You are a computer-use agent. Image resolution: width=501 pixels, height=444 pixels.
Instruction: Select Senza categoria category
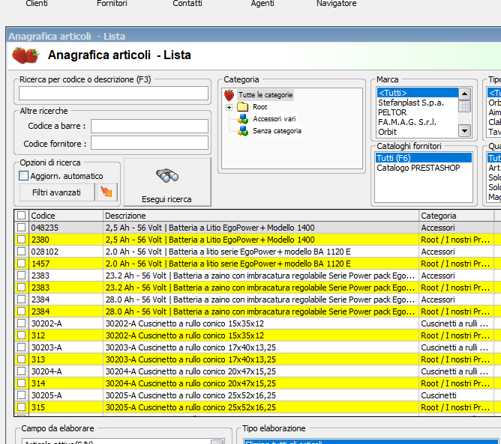(277, 131)
